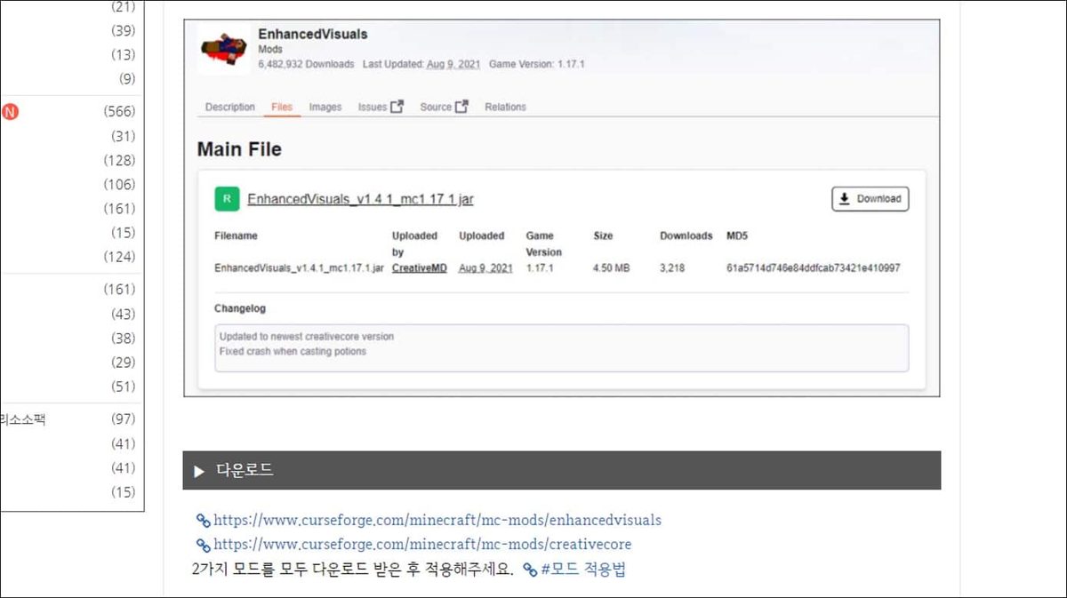Click the triangle icon in the 다운로드 header
1067x598 pixels.
199,471
